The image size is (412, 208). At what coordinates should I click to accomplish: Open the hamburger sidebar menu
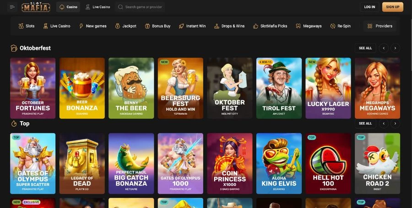[12, 7]
